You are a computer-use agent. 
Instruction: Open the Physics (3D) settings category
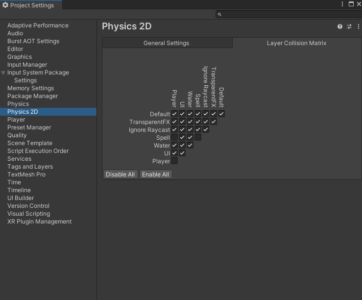coord(48,104)
